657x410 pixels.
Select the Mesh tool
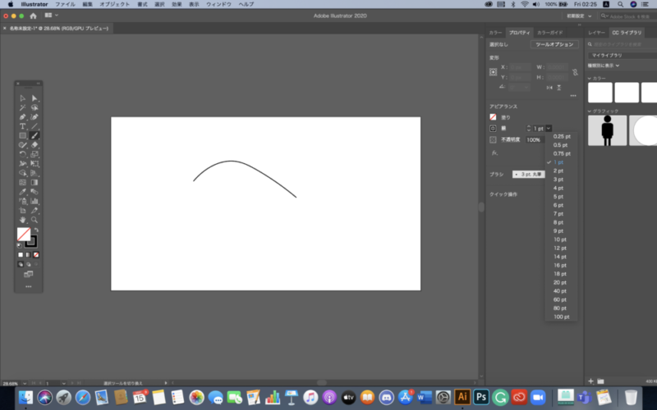pyautogui.click(x=23, y=182)
